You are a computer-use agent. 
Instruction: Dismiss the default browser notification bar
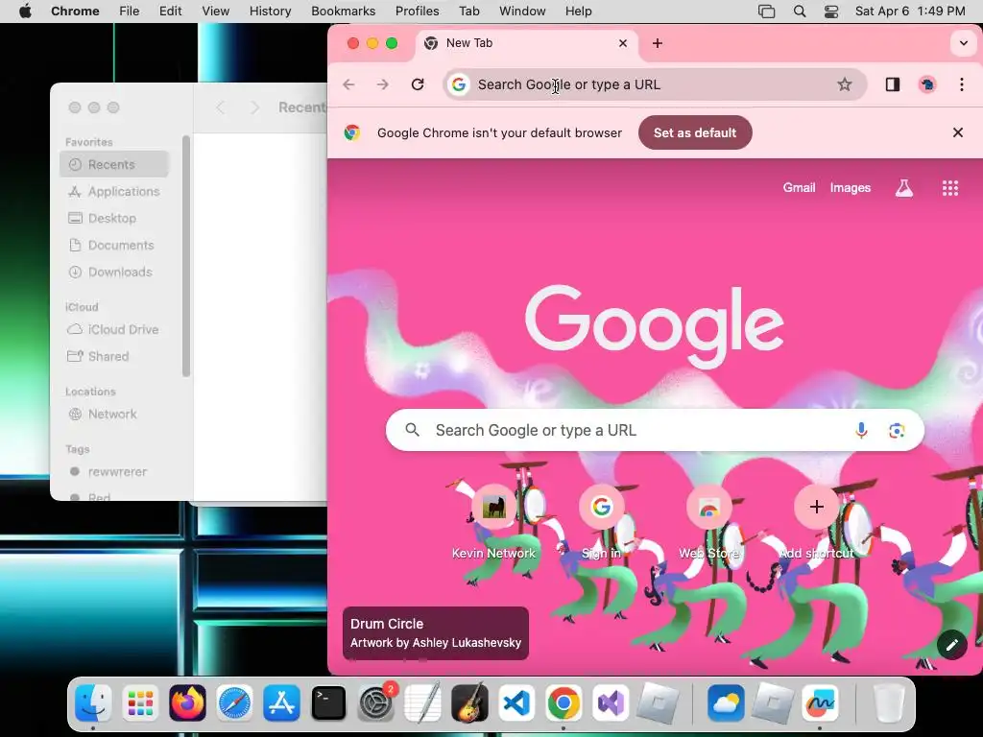[957, 132]
